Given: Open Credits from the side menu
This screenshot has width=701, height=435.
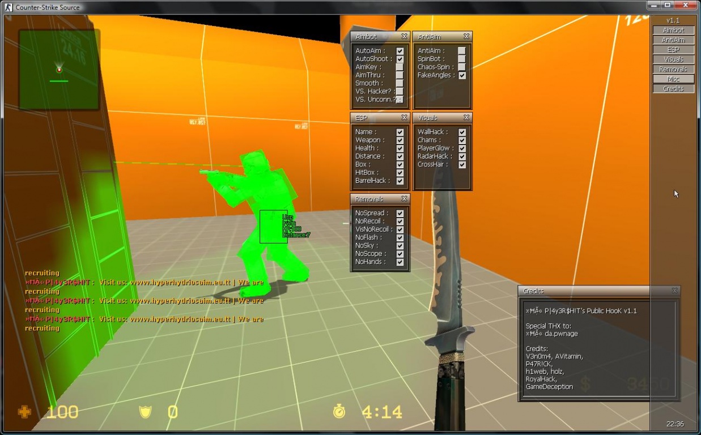Looking at the screenshot, I should tap(673, 88).
